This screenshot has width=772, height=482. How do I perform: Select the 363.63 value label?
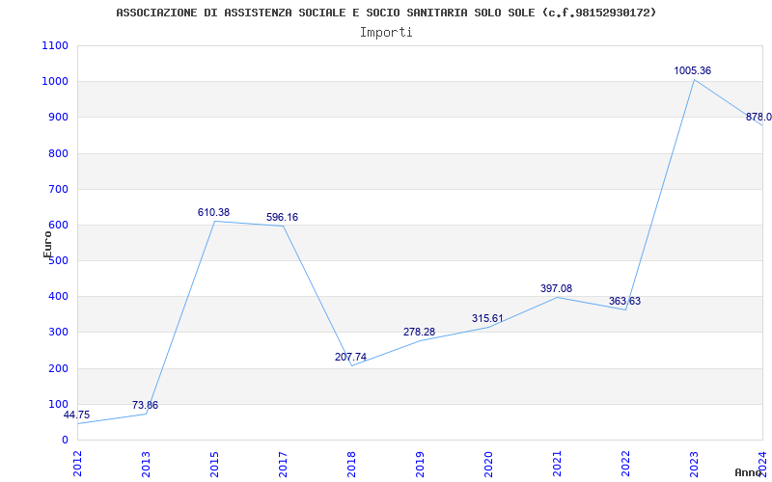624,301
